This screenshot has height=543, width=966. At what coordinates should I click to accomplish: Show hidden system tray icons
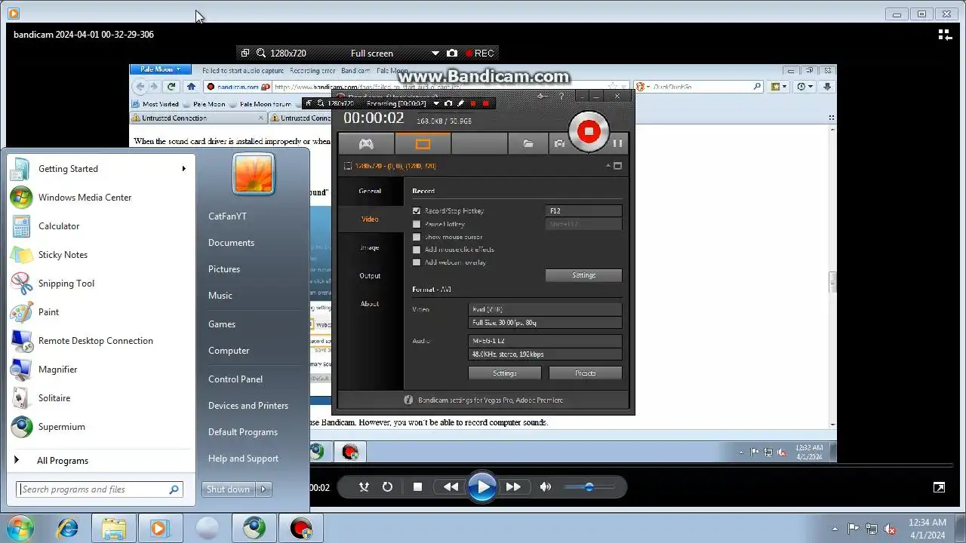tap(835, 529)
